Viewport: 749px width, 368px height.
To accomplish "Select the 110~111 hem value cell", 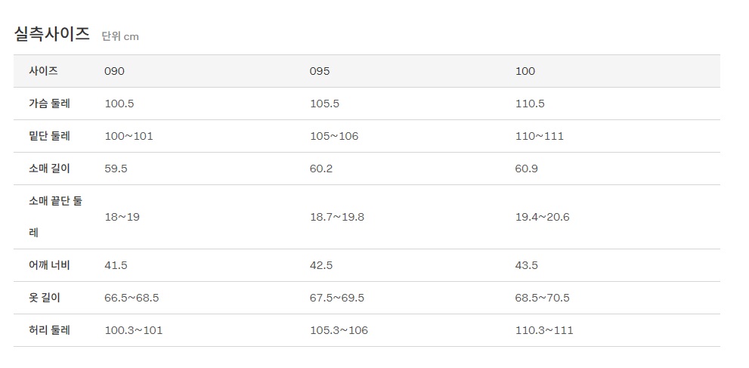I will (539, 136).
